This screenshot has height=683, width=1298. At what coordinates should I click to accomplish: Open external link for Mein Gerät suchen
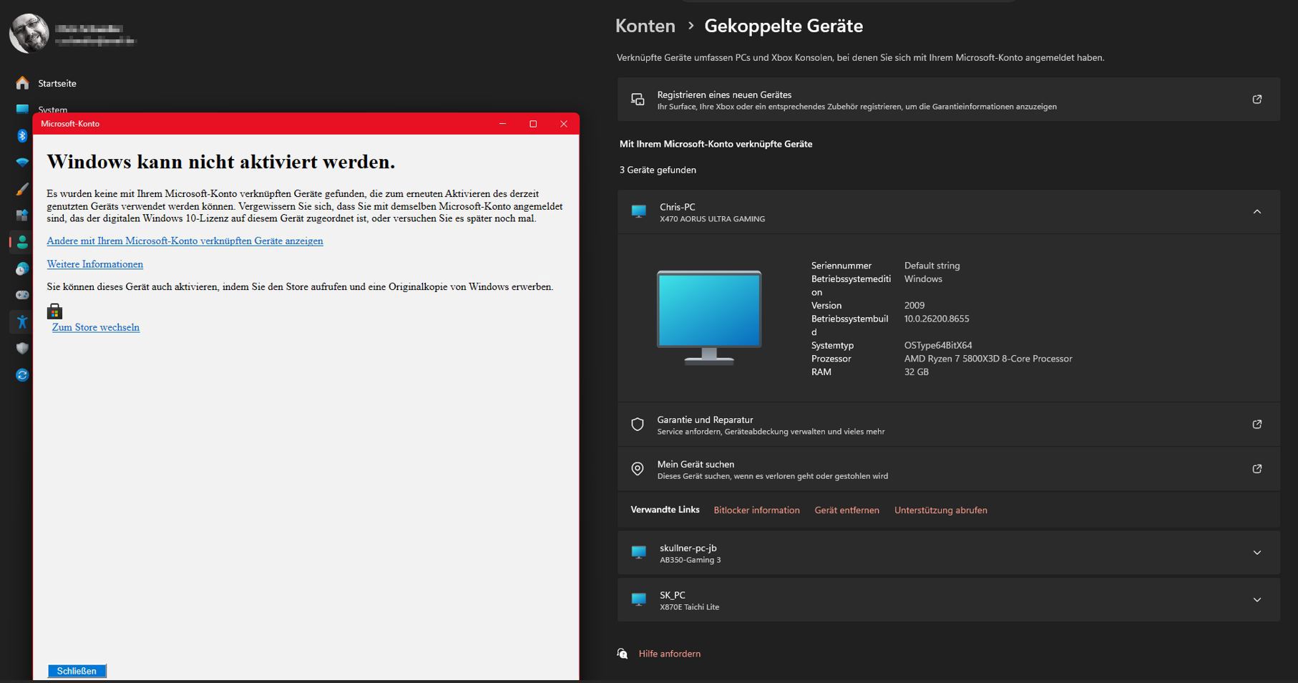[x=1256, y=469]
